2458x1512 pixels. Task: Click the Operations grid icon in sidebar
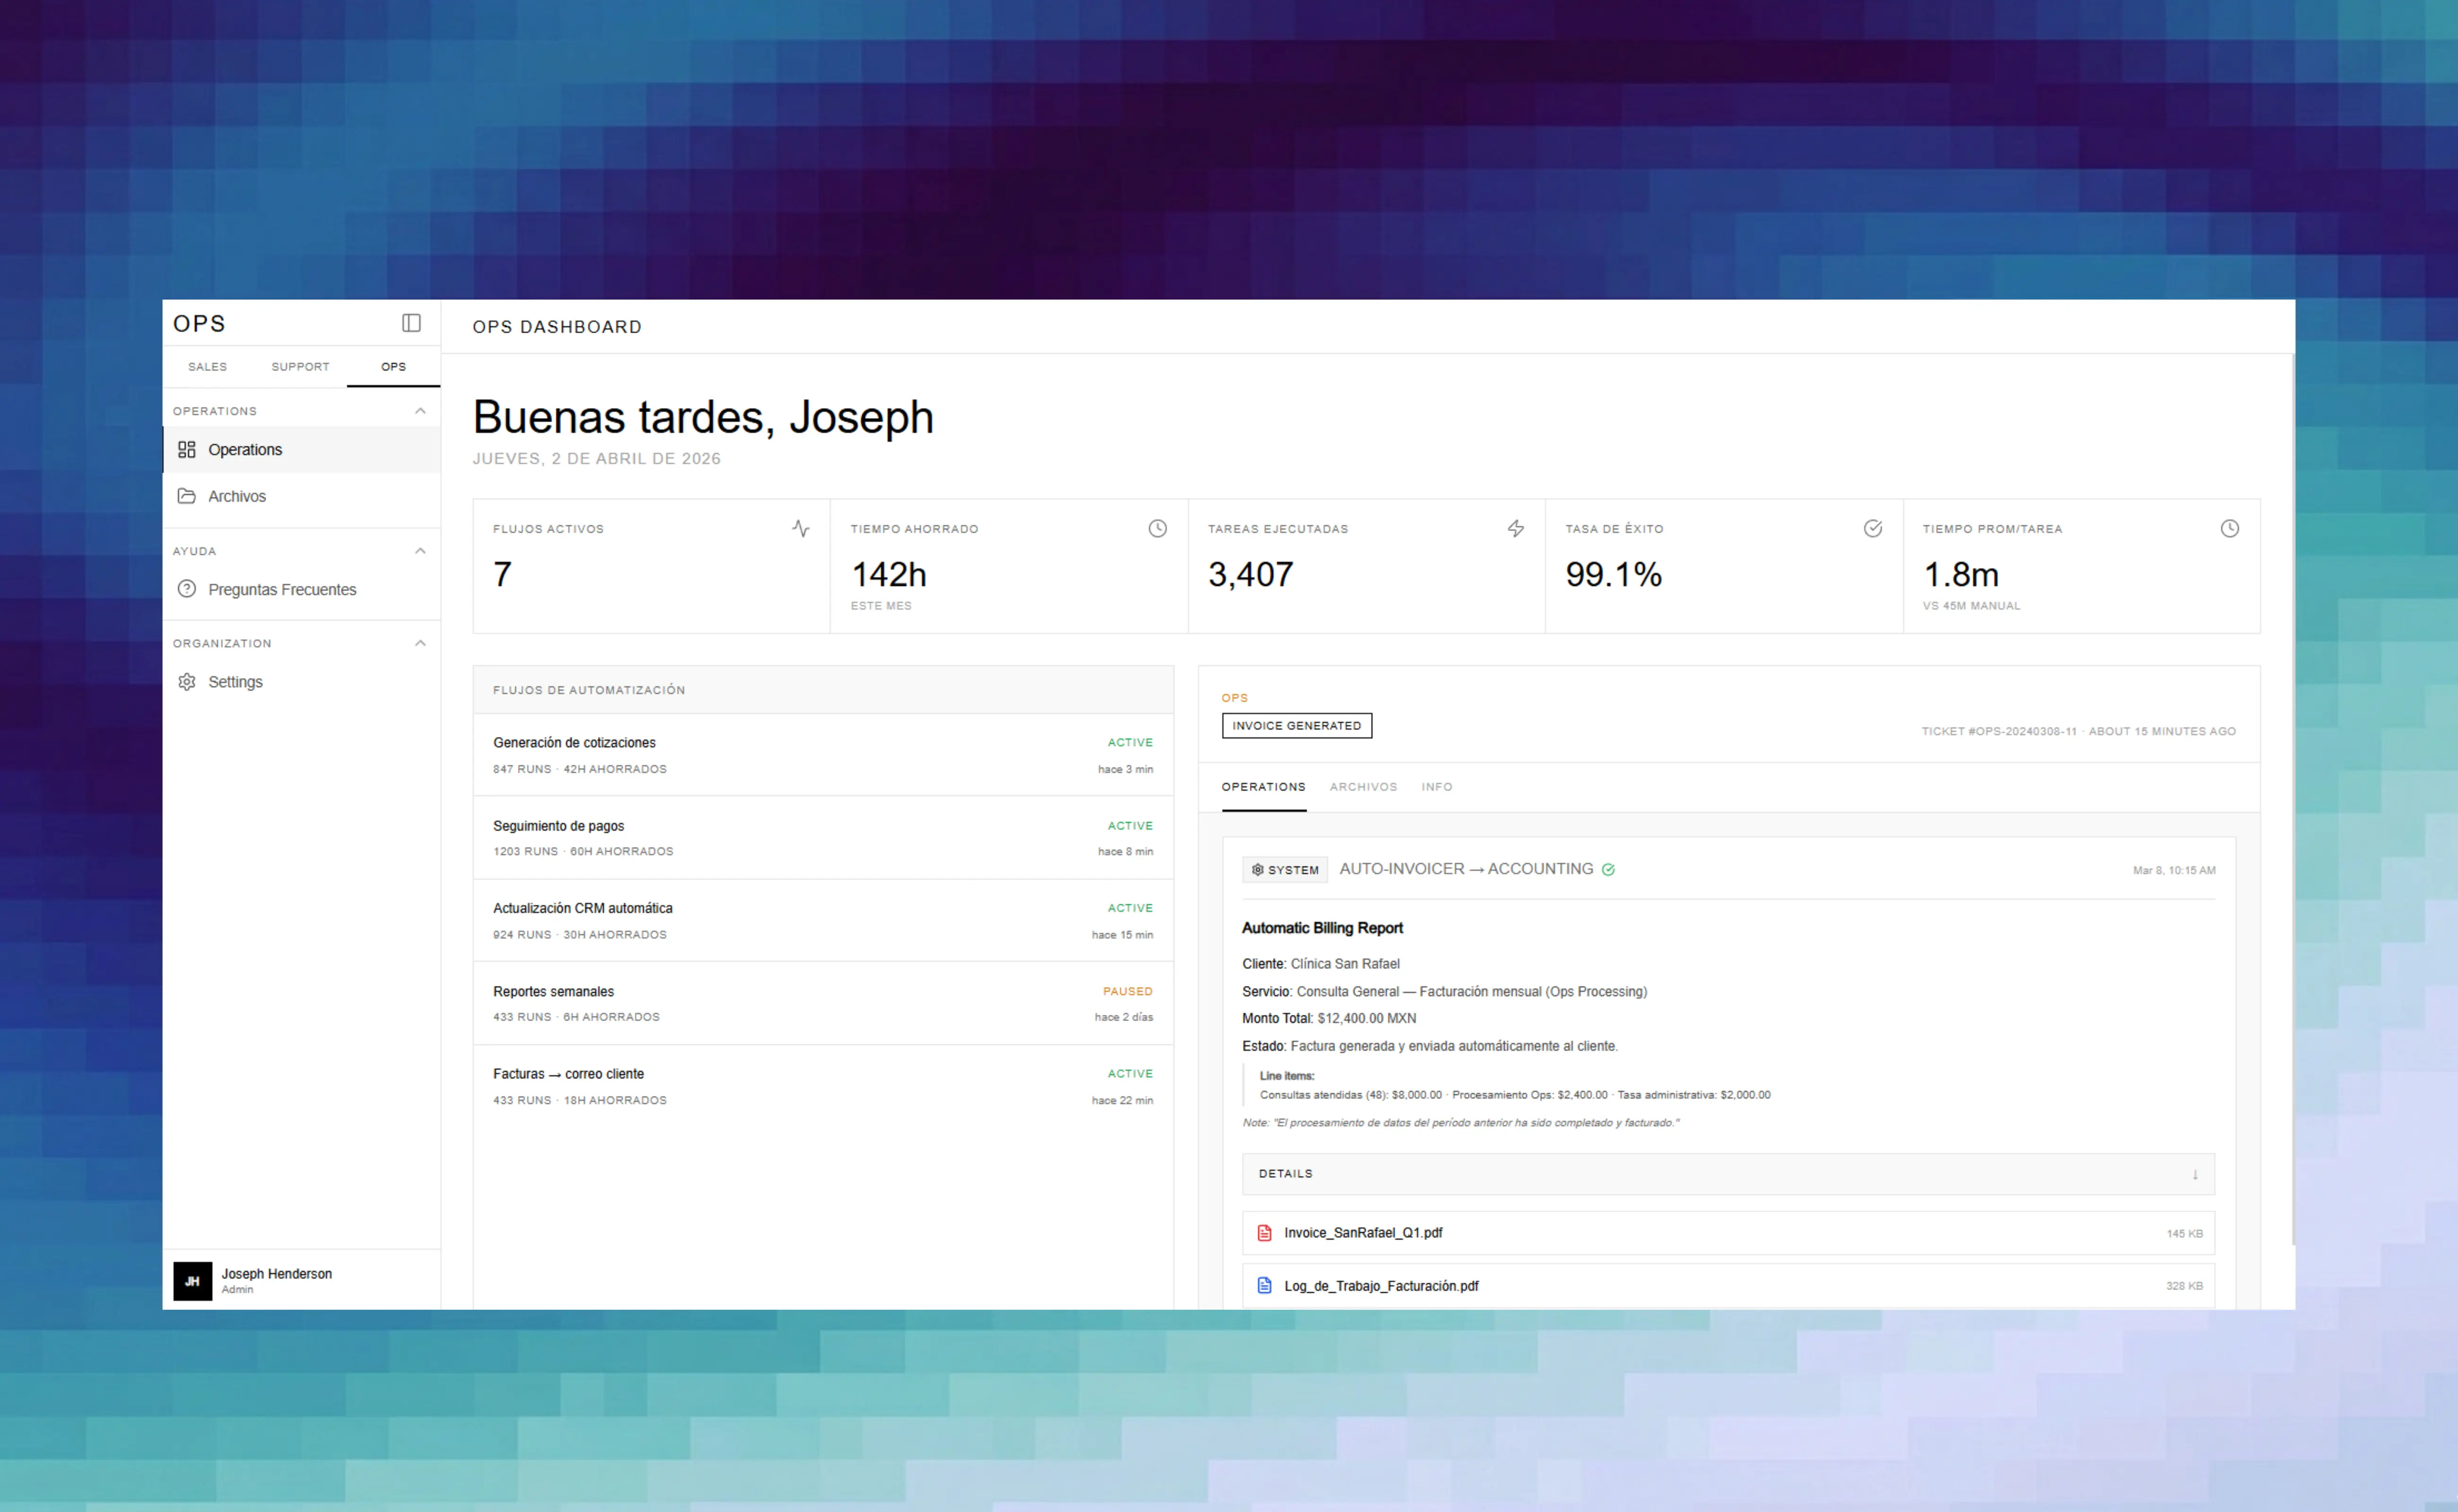(187, 450)
